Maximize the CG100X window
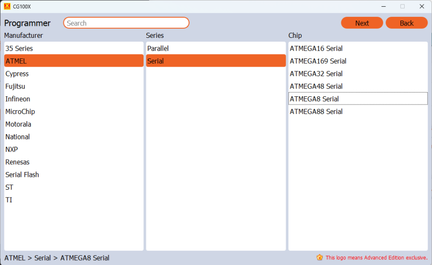Viewport: 432px width, 265px height. (x=402, y=6)
